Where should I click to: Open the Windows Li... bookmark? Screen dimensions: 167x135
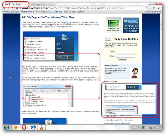[44, 12]
